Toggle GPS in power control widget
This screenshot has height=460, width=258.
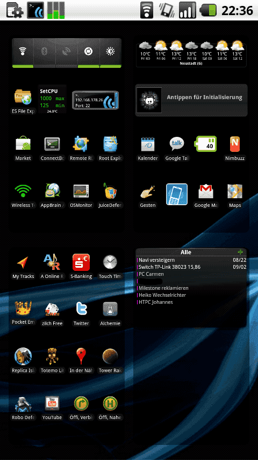[x=67, y=53]
